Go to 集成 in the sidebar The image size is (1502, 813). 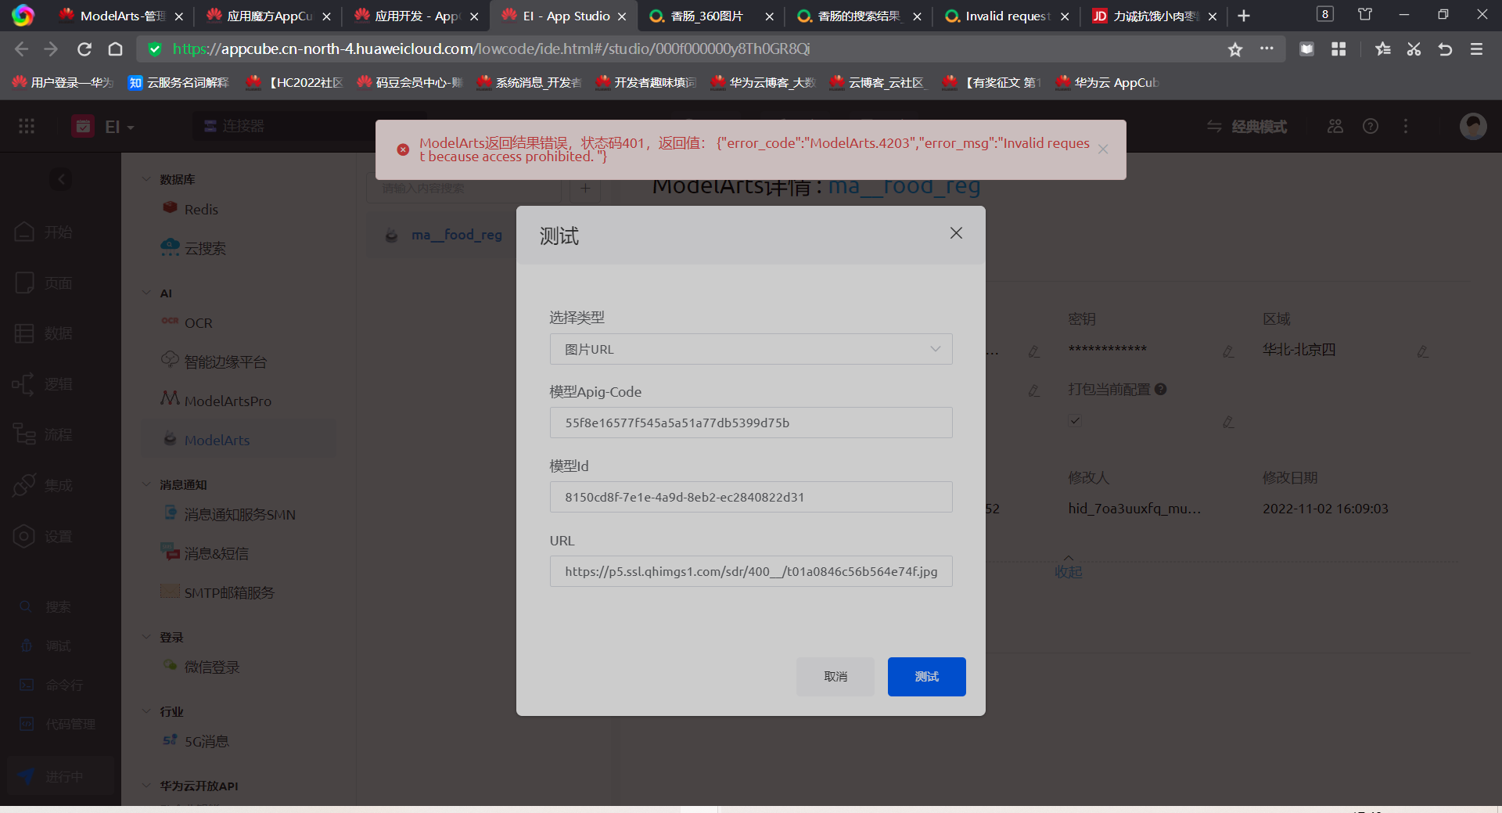click(44, 486)
